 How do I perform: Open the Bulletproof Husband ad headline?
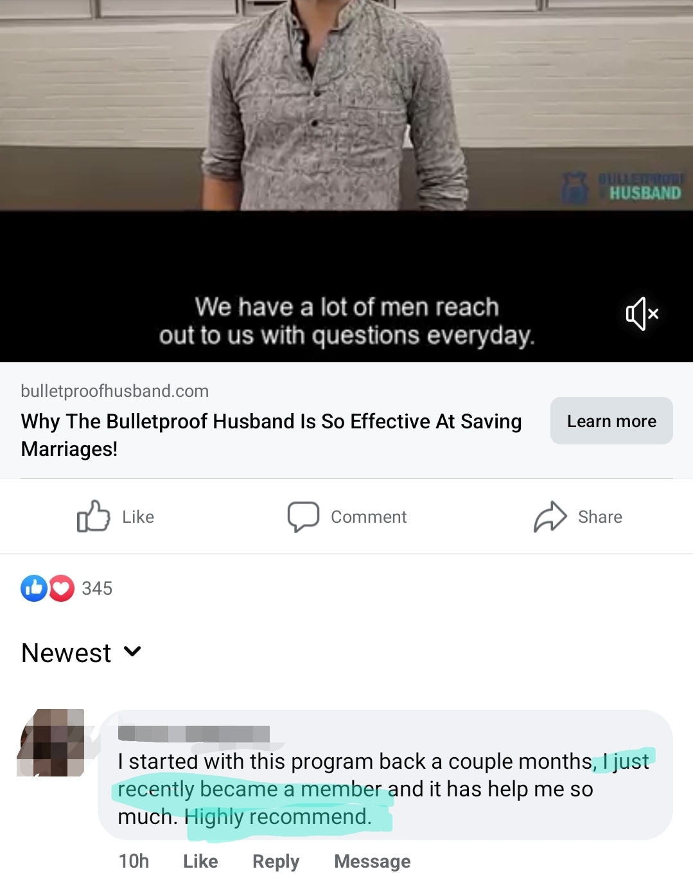(271, 435)
